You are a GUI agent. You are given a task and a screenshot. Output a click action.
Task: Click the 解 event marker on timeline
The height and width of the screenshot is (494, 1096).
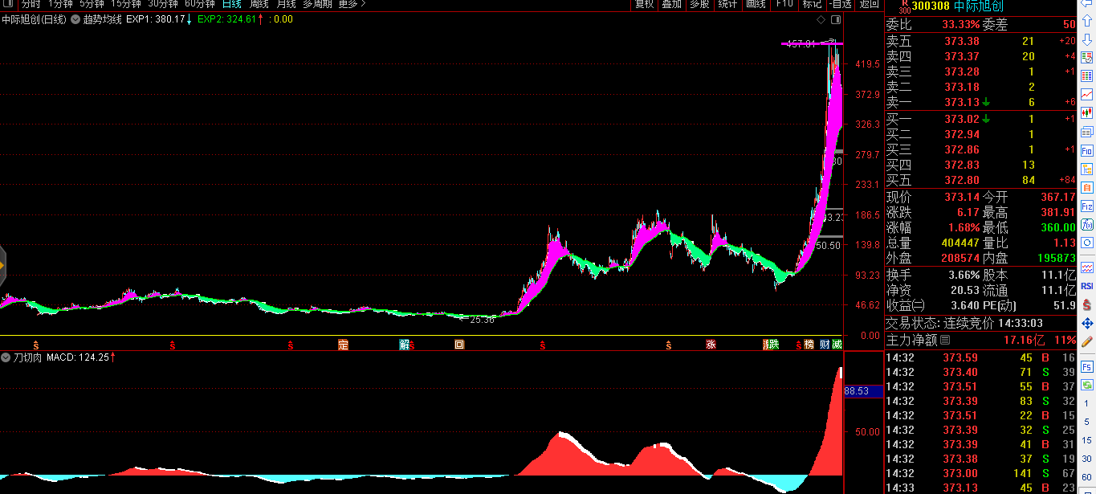405,345
